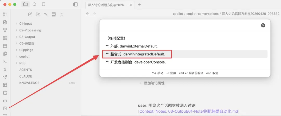Create a new folder in explorer
The height and width of the screenshot is (116, 281).
point(38,14)
